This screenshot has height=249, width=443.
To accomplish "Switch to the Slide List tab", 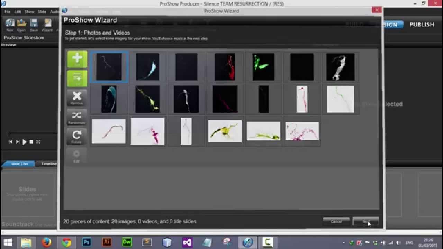I will (x=19, y=164).
